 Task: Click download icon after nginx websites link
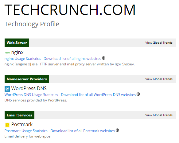coord(103,58)
